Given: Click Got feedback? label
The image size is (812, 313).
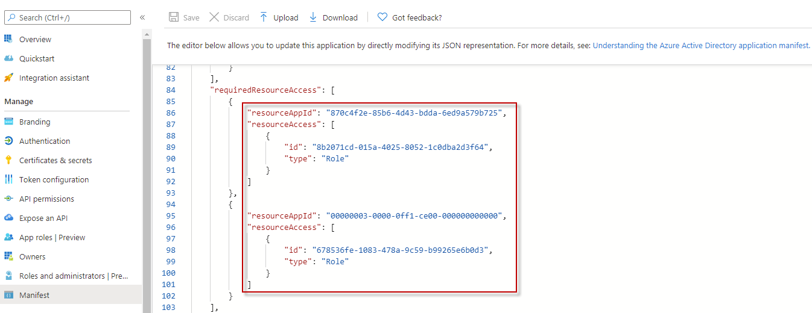Looking at the screenshot, I should [x=417, y=17].
